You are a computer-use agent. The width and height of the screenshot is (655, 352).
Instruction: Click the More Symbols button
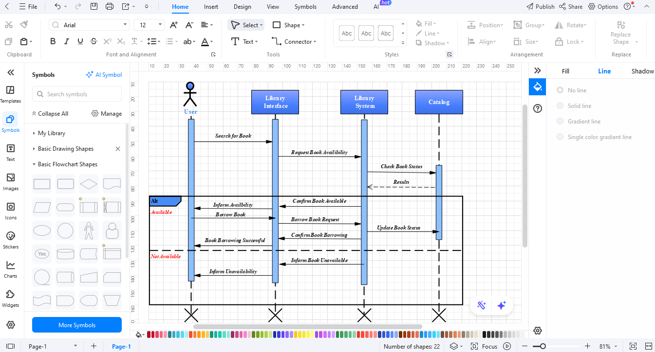click(77, 325)
